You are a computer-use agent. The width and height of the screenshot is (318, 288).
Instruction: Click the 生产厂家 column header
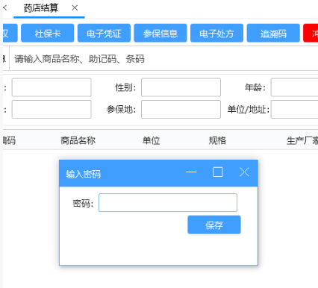[302, 141]
